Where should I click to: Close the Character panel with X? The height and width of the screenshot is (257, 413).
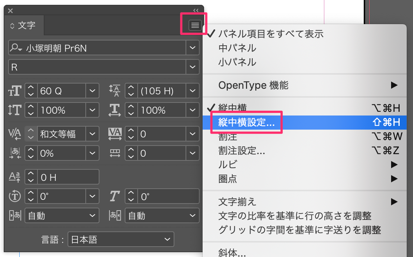pos(10,11)
